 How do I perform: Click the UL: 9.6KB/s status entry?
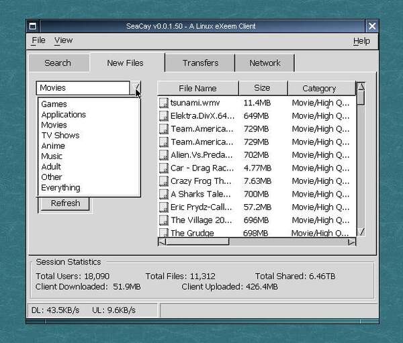point(114,310)
